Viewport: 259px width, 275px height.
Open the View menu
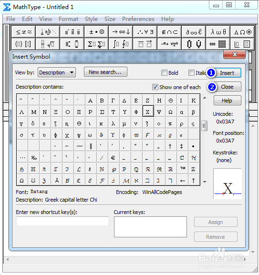(x=45, y=19)
